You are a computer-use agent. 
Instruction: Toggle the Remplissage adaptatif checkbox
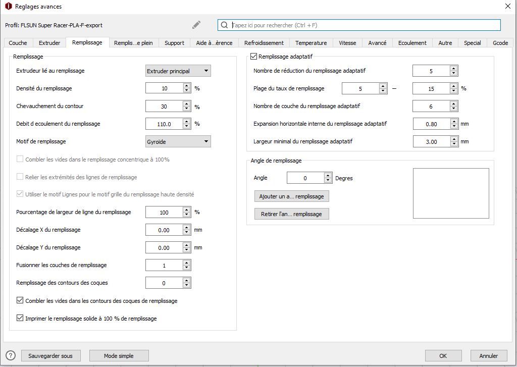tap(253, 57)
